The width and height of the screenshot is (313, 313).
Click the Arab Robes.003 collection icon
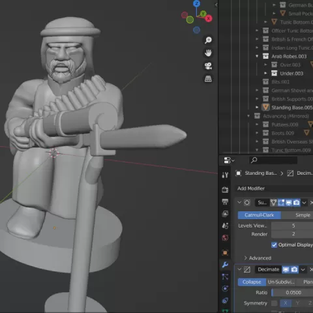(x=265, y=56)
